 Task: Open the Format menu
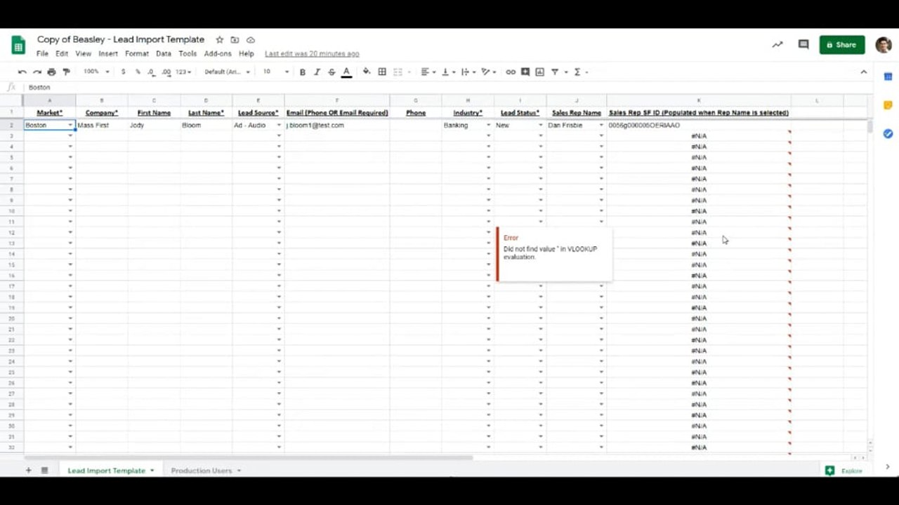pos(137,53)
